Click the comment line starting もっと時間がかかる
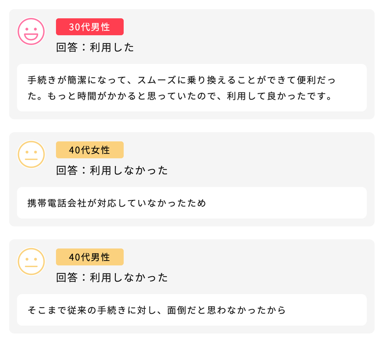Image resolution: width=386 pixels, height=342 pixels. click(x=179, y=97)
